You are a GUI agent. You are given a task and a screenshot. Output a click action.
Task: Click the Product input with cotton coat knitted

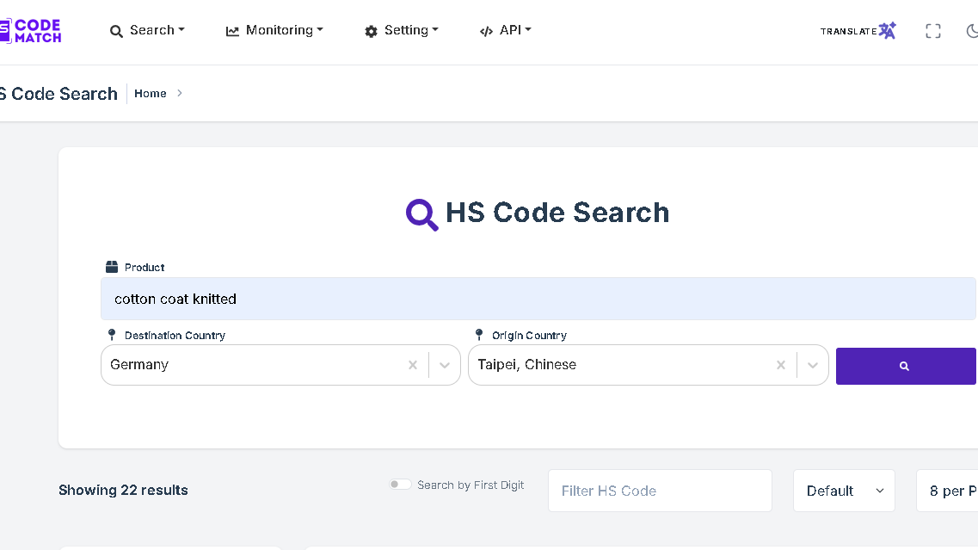538,299
